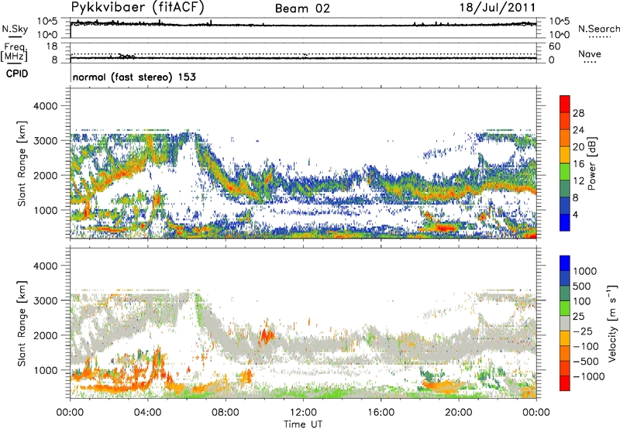Click the Velocity [m s-1] colorbar label
Viewport: 620px width, 429px height.
pyautogui.click(x=612, y=323)
